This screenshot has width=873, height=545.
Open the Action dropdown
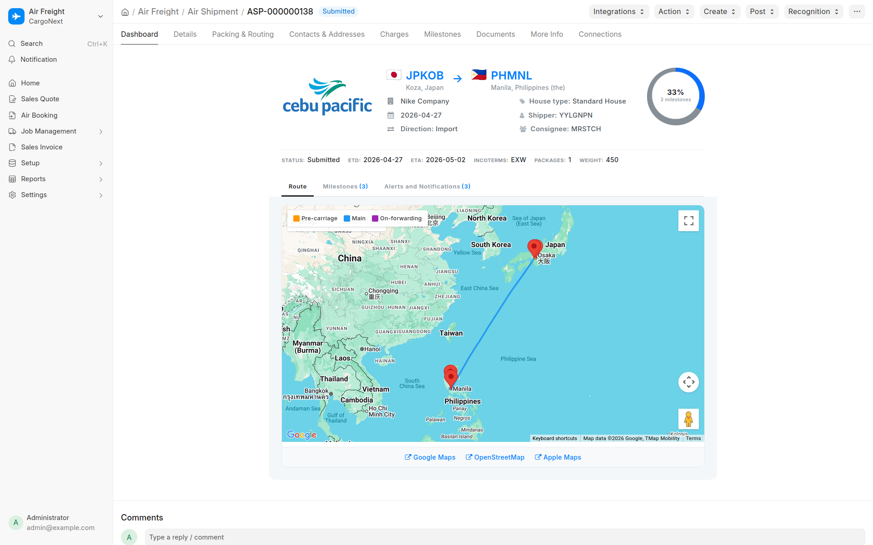tap(674, 12)
